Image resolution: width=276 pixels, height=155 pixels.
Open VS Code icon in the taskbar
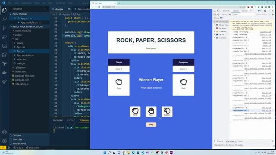click(143, 152)
